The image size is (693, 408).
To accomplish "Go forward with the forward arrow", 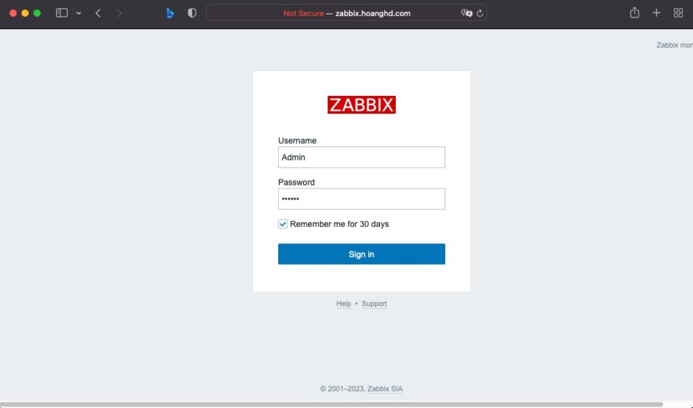I will point(119,14).
